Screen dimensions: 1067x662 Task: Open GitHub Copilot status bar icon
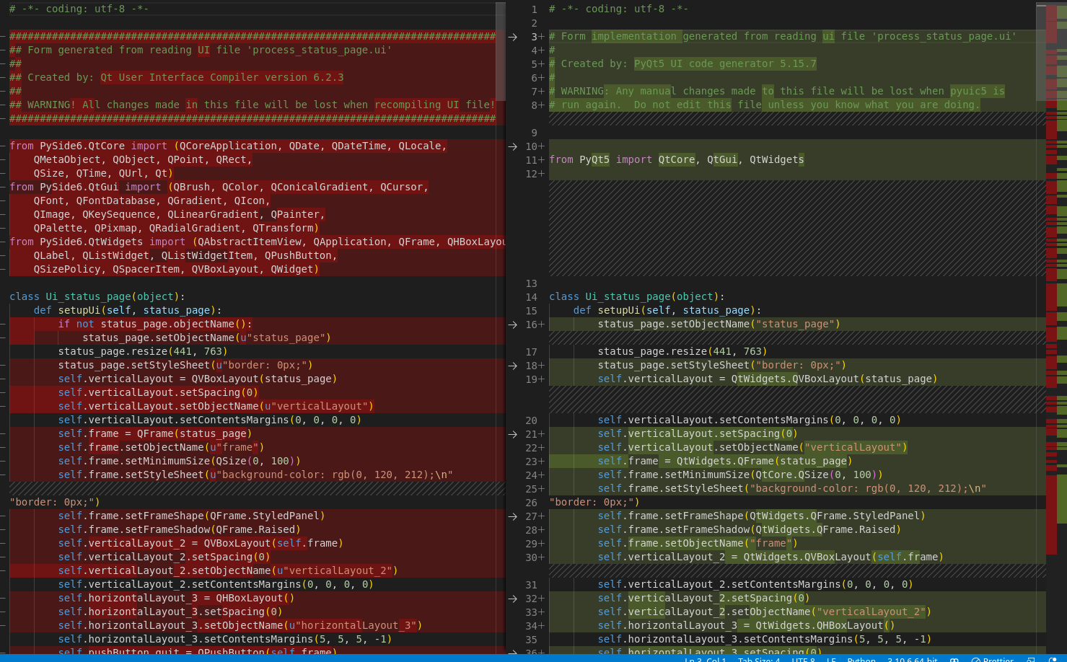(x=954, y=659)
